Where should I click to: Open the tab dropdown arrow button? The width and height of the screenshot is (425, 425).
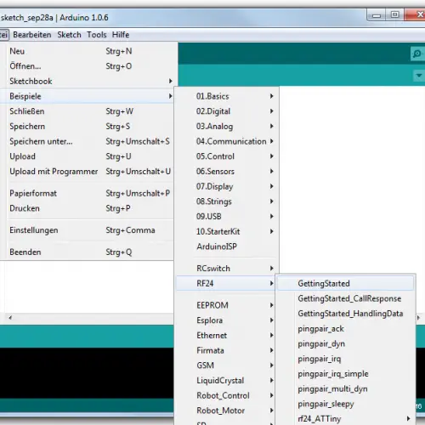coord(419,76)
